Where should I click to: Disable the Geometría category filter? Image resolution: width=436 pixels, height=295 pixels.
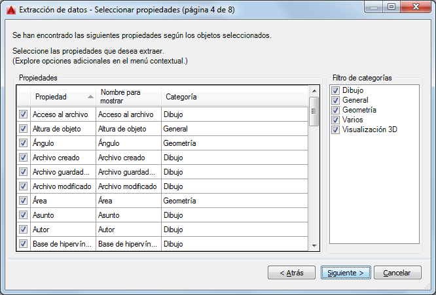tap(336, 110)
